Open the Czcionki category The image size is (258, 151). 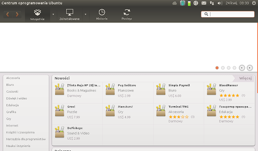pos(12,91)
